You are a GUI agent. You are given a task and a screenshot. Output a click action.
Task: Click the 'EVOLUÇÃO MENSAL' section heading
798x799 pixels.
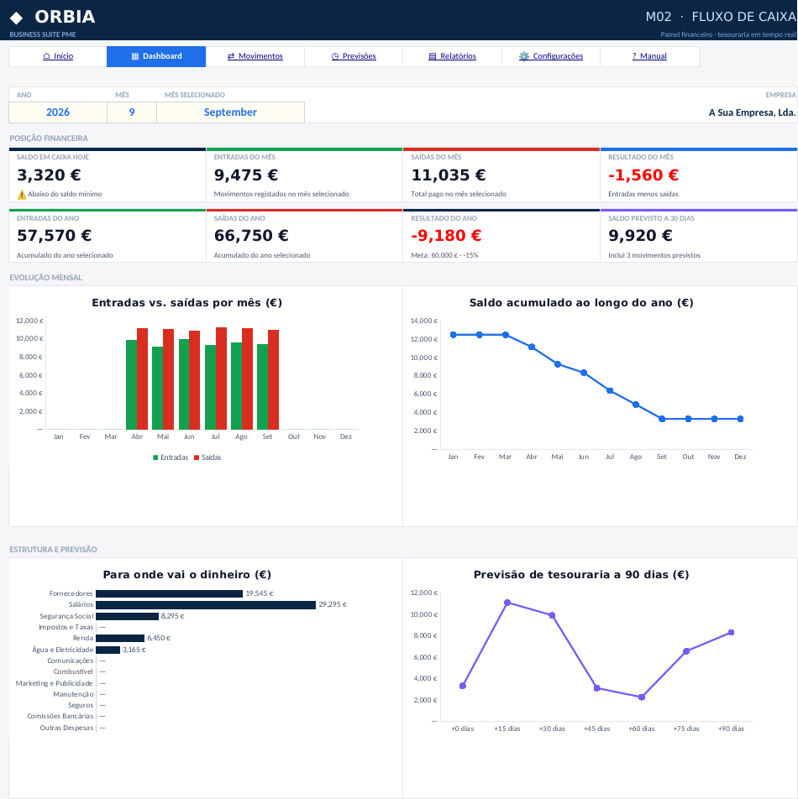click(45, 278)
